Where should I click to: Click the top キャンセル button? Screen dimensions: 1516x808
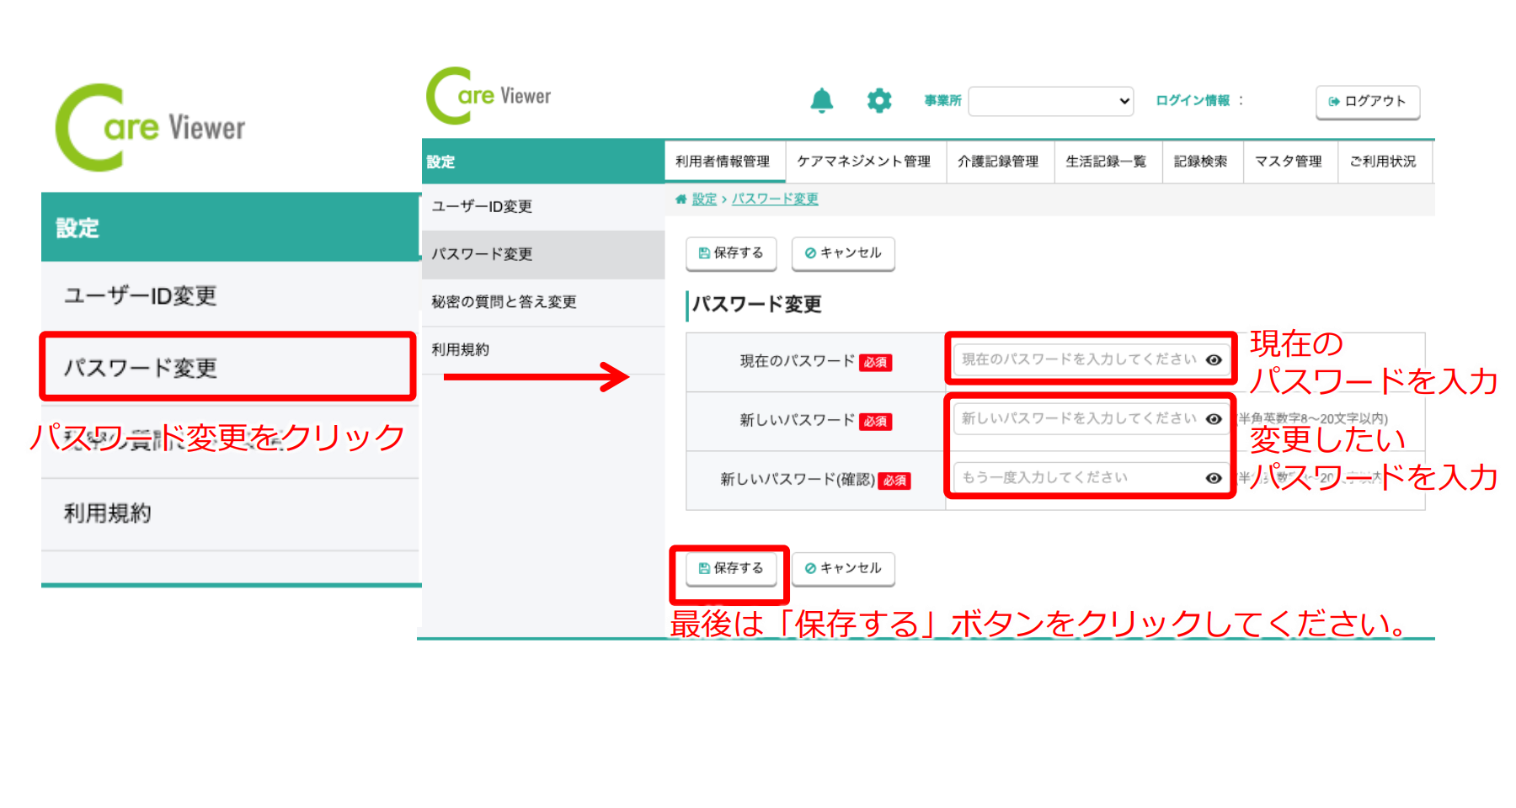tap(842, 252)
